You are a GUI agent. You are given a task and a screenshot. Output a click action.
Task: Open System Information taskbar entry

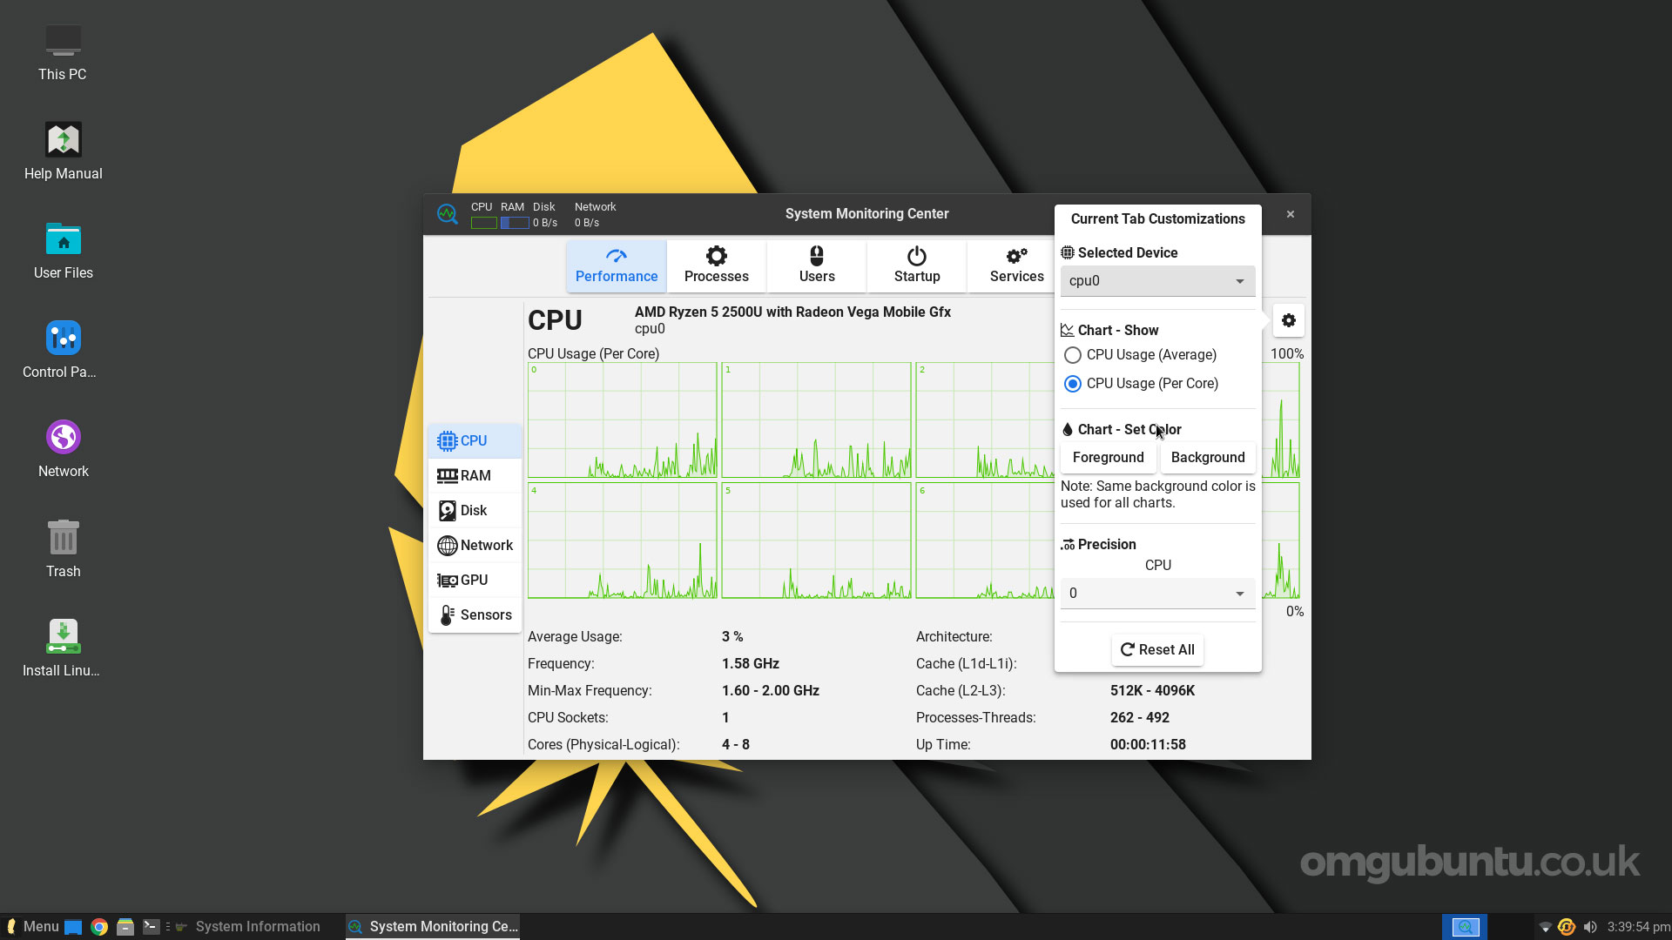click(247, 927)
